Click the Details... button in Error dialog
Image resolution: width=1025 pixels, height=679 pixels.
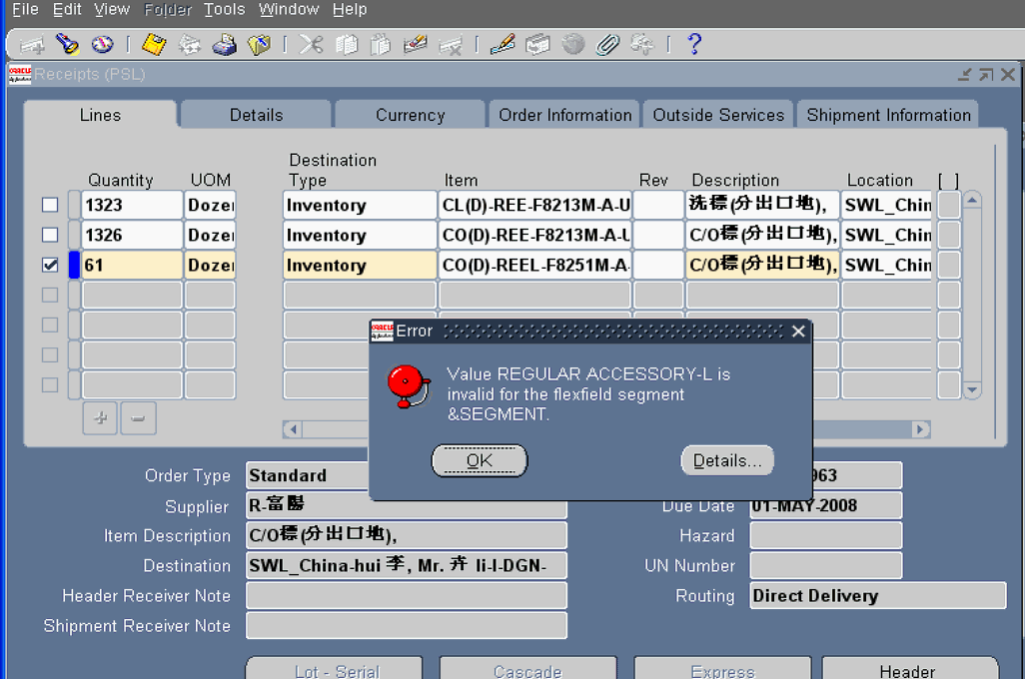(x=727, y=460)
